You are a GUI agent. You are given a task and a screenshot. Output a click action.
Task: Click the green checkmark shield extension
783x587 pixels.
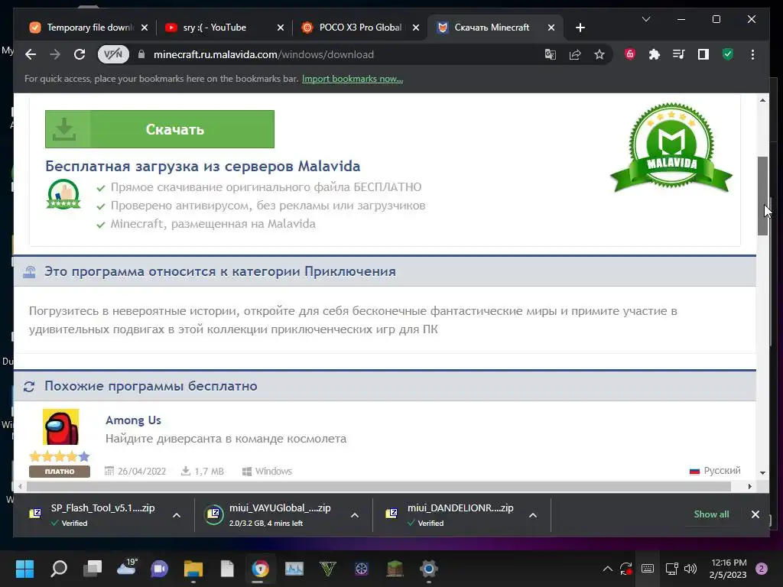click(728, 54)
